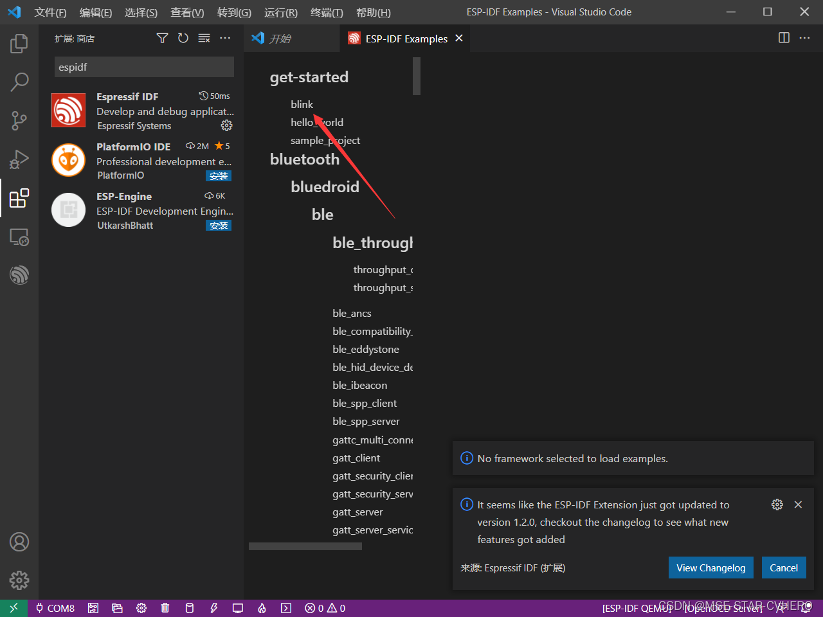Click the espidf extension search field
The width and height of the screenshot is (823, 617).
pos(144,67)
